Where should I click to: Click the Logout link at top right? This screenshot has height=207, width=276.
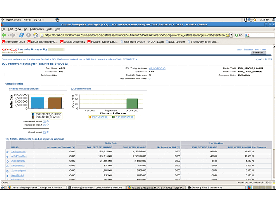pyautogui.click(x=263, y=50)
